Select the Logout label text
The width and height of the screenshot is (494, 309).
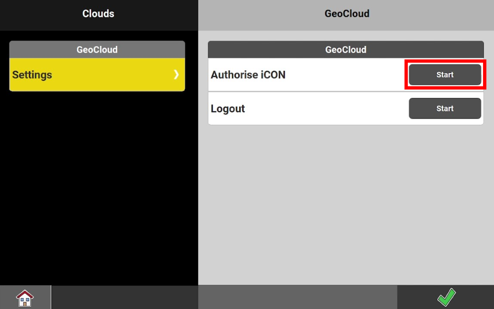click(x=228, y=108)
